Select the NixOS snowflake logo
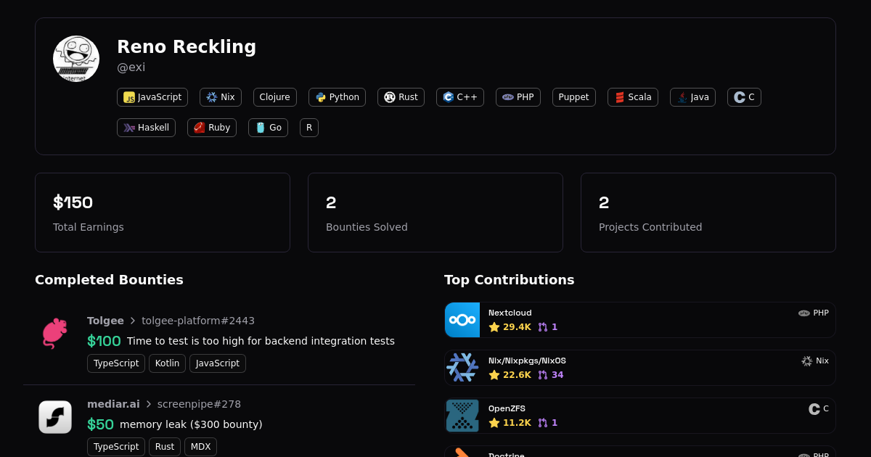Viewport: 871px width, 457px height. pos(462,368)
